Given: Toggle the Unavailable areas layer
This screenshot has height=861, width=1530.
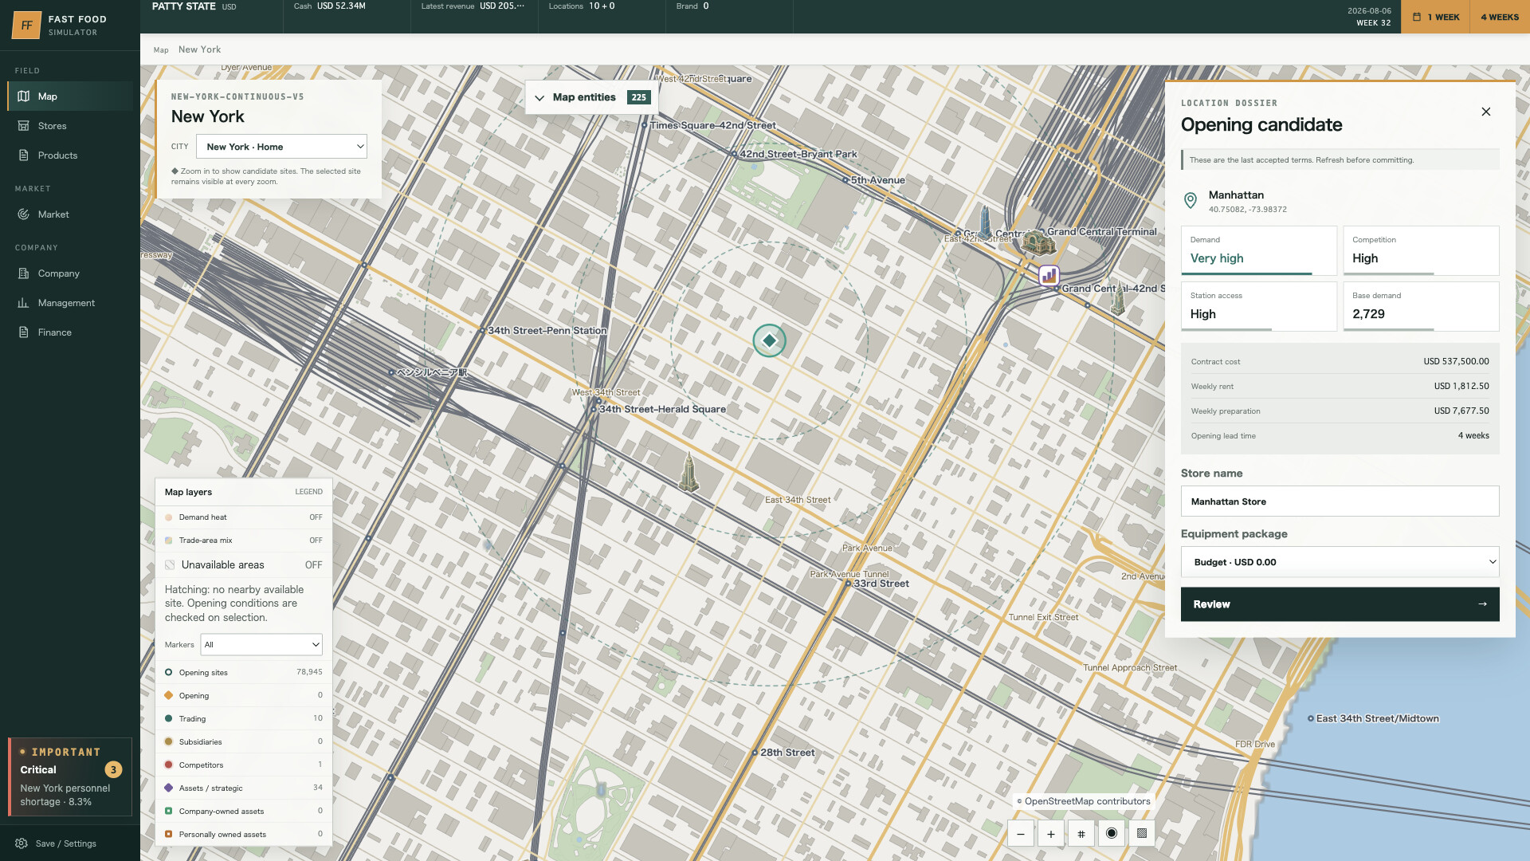Looking at the screenshot, I should click(244, 565).
